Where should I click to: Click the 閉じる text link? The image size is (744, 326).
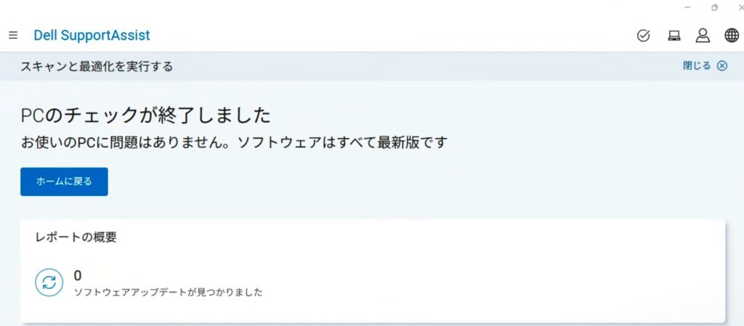tap(697, 66)
